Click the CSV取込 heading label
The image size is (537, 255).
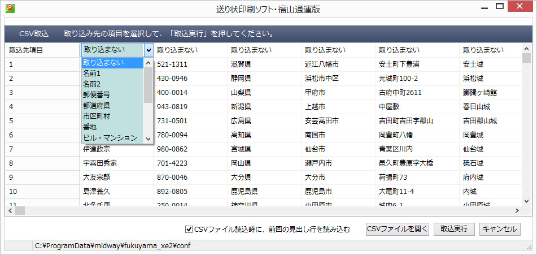[x=34, y=34]
